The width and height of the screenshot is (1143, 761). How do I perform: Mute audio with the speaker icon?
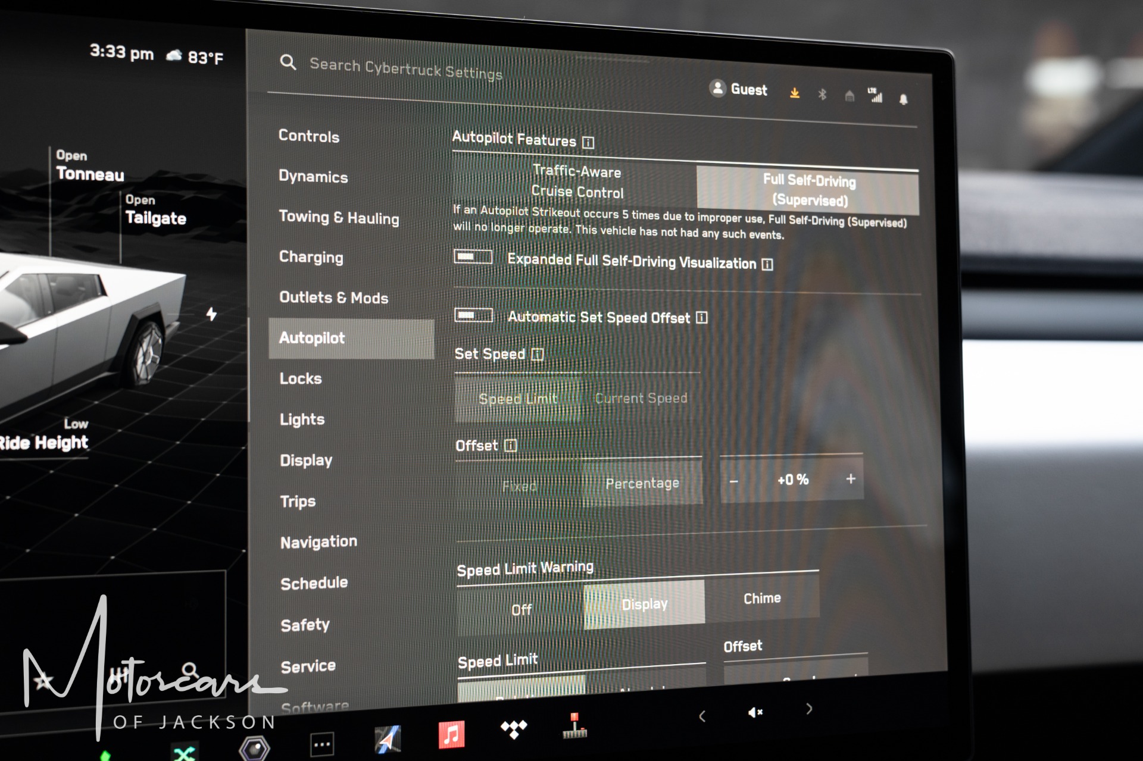click(755, 712)
